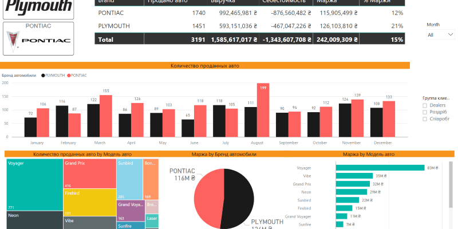Viewport: 458px width, 229px height.
Task: Open the Month dropdown set to All
Action: [x=440, y=34]
